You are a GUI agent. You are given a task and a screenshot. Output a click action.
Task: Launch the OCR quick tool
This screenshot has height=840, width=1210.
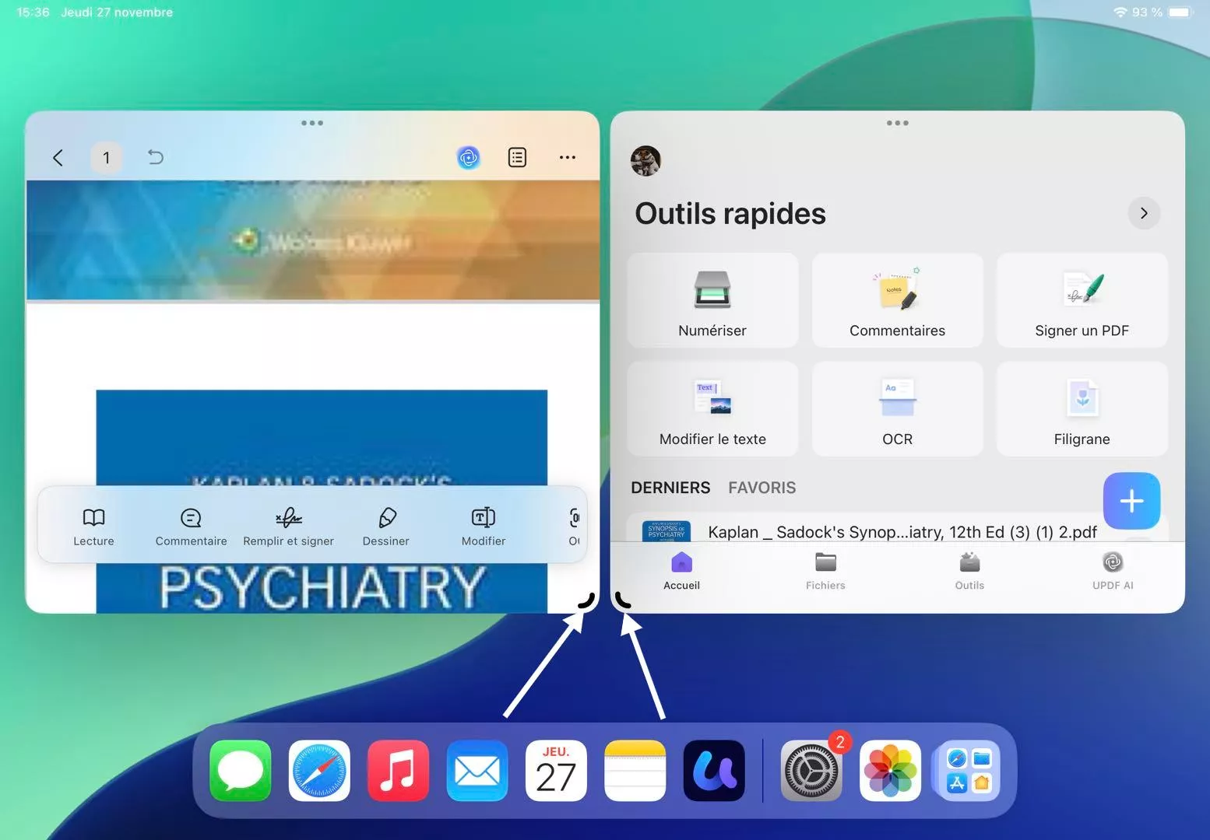pyautogui.click(x=897, y=409)
